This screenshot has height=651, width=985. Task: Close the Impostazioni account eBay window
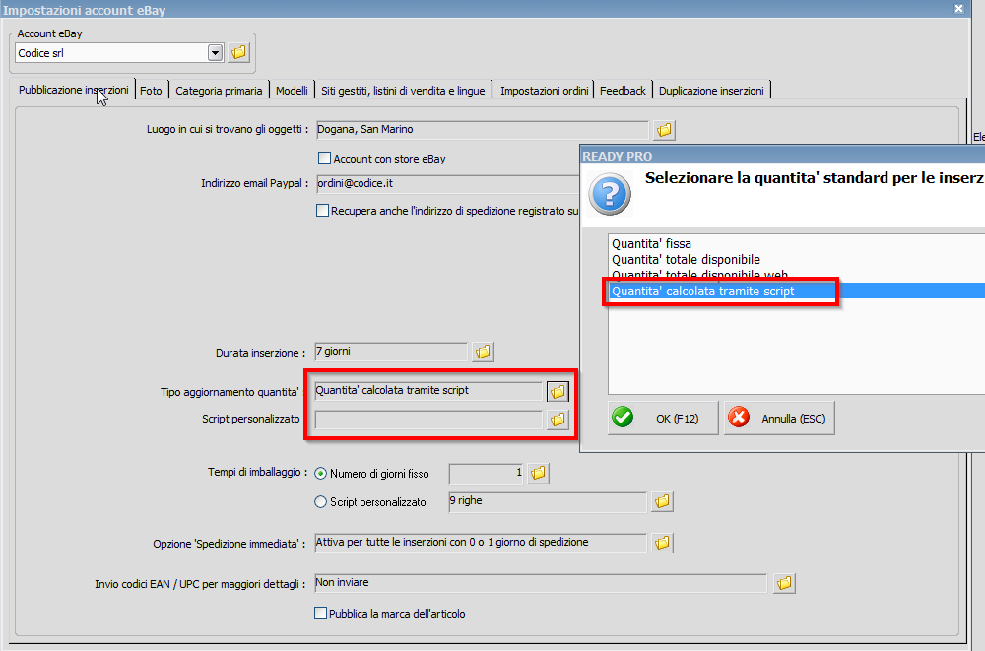pyautogui.click(x=958, y=9)
